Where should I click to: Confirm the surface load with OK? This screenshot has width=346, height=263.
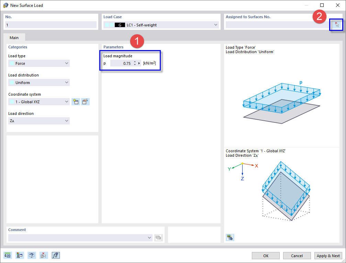pyautogui.click(x=265, y=255)
